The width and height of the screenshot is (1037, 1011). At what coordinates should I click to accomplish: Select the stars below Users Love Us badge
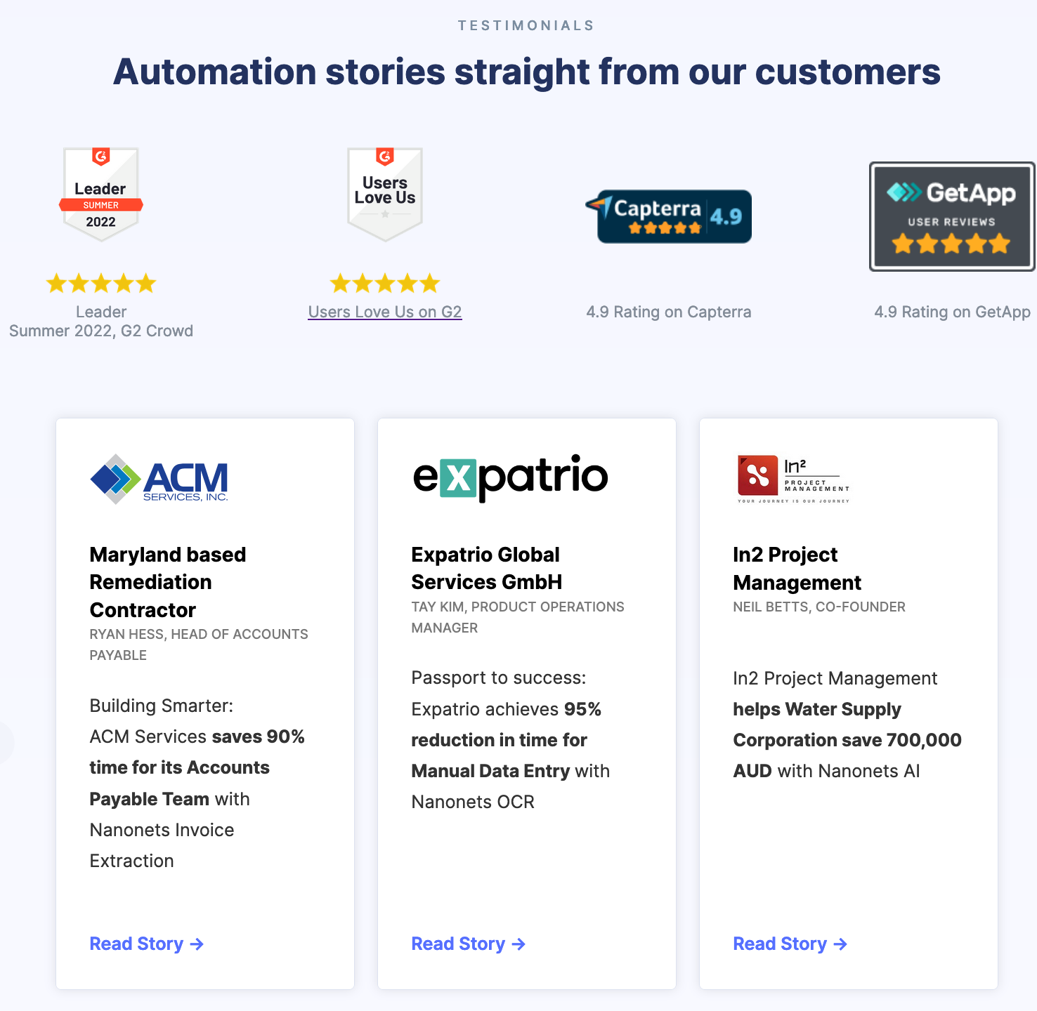click(384, 283)
